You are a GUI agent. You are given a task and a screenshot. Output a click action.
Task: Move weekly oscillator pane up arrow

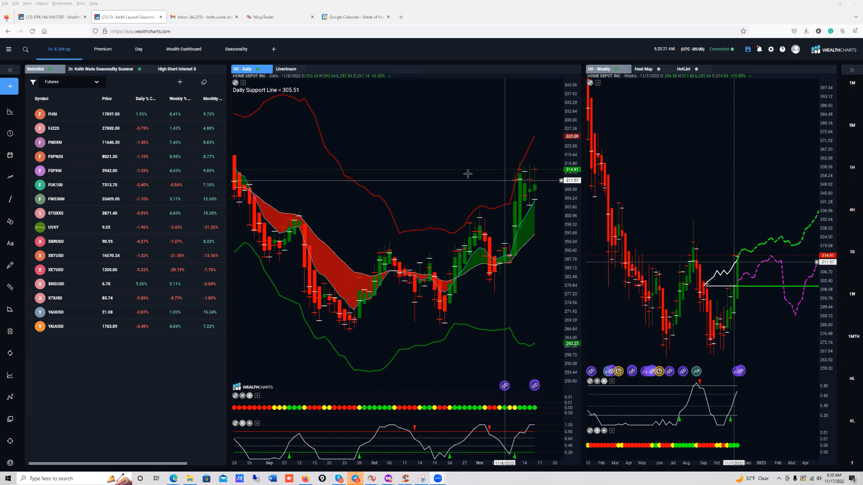tap(605, 381)
